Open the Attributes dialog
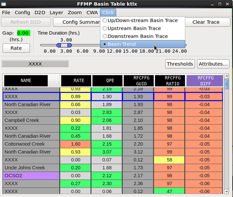Image resolution: width=233 pixels, height=197 pixels. tap(213, 64)
